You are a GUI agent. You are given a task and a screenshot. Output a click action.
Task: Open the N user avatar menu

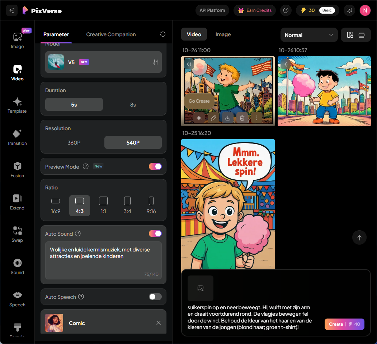click(365, 10)
